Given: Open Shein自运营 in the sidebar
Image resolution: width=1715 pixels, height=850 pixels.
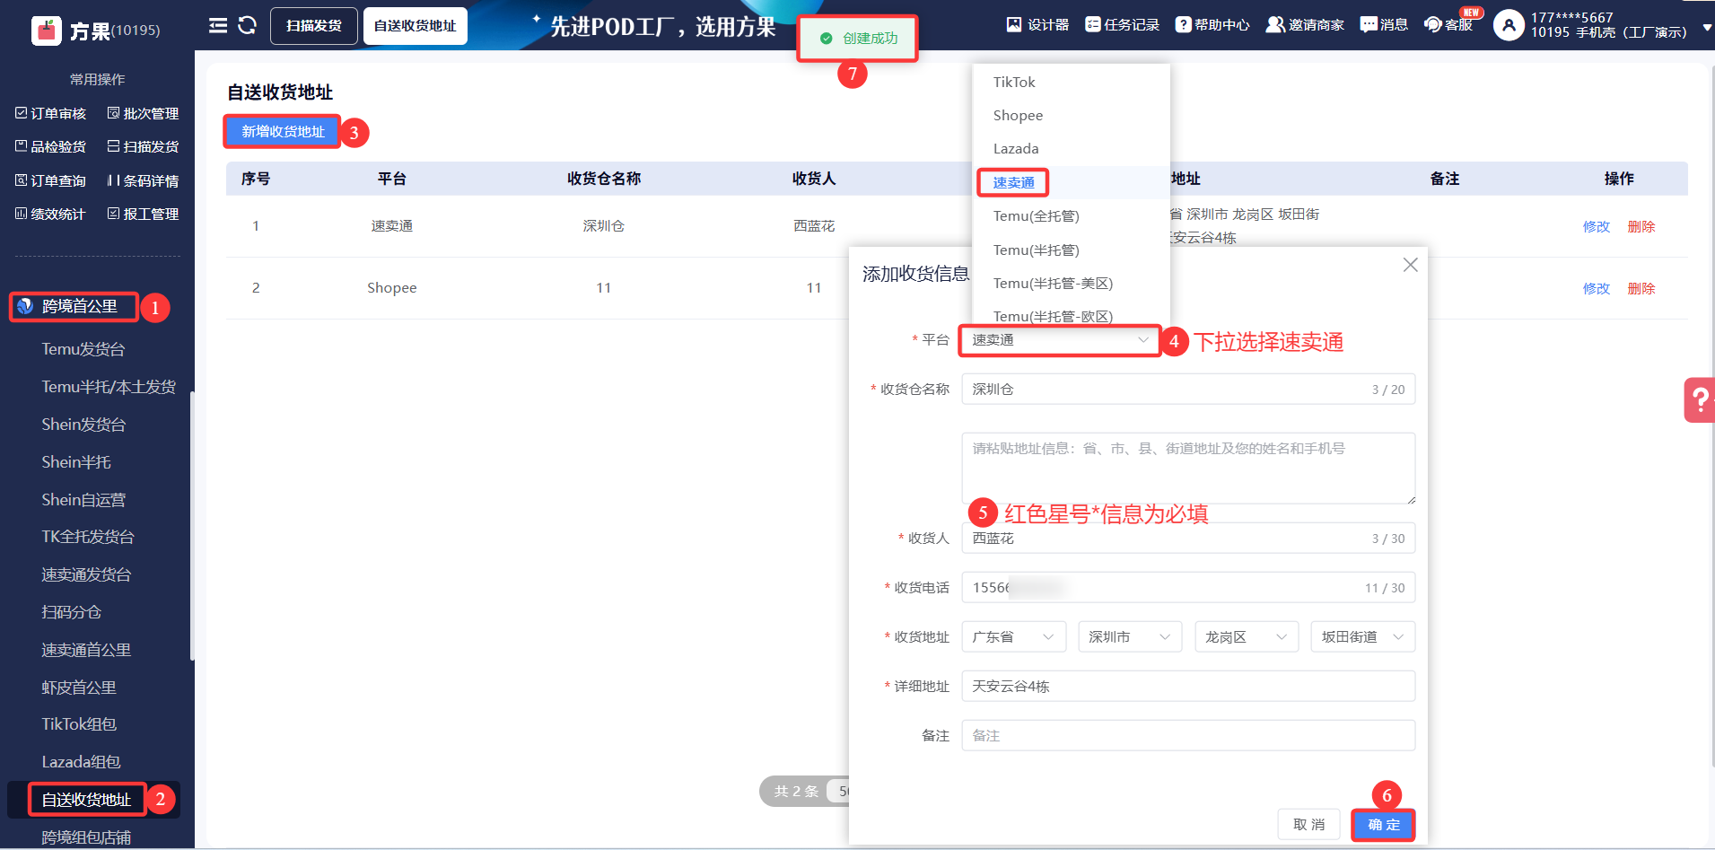Looking at the screenshot, I should pyautogui.click(x=83, y=500).
